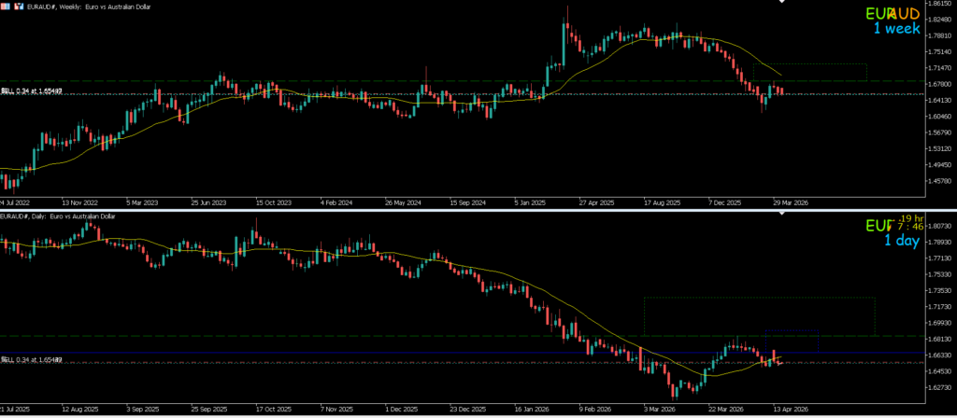Select the SELL 0.34 order label on daily chart
The image size is (957, 418).
pos(32,358)
